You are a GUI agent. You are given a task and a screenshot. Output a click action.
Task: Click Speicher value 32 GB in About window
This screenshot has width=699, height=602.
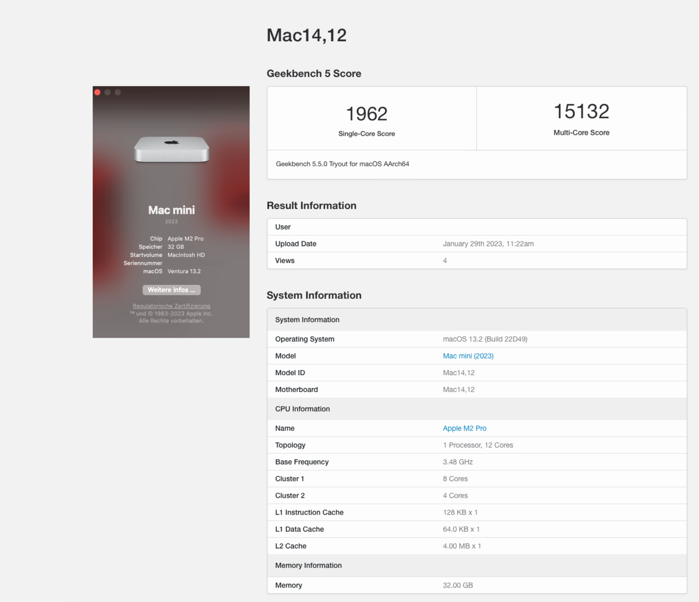176,247
